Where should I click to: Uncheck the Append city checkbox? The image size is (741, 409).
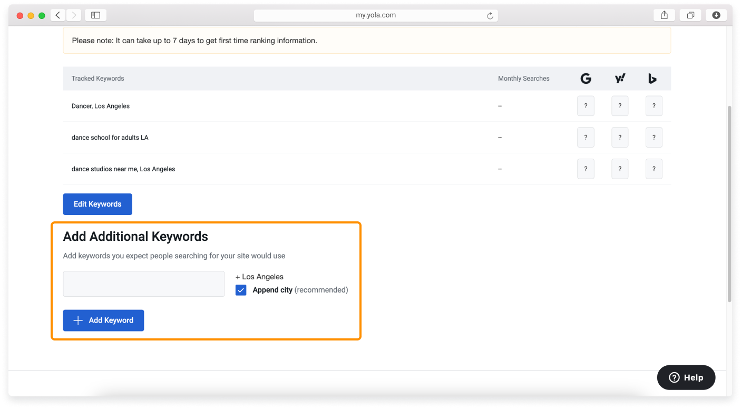241,290
